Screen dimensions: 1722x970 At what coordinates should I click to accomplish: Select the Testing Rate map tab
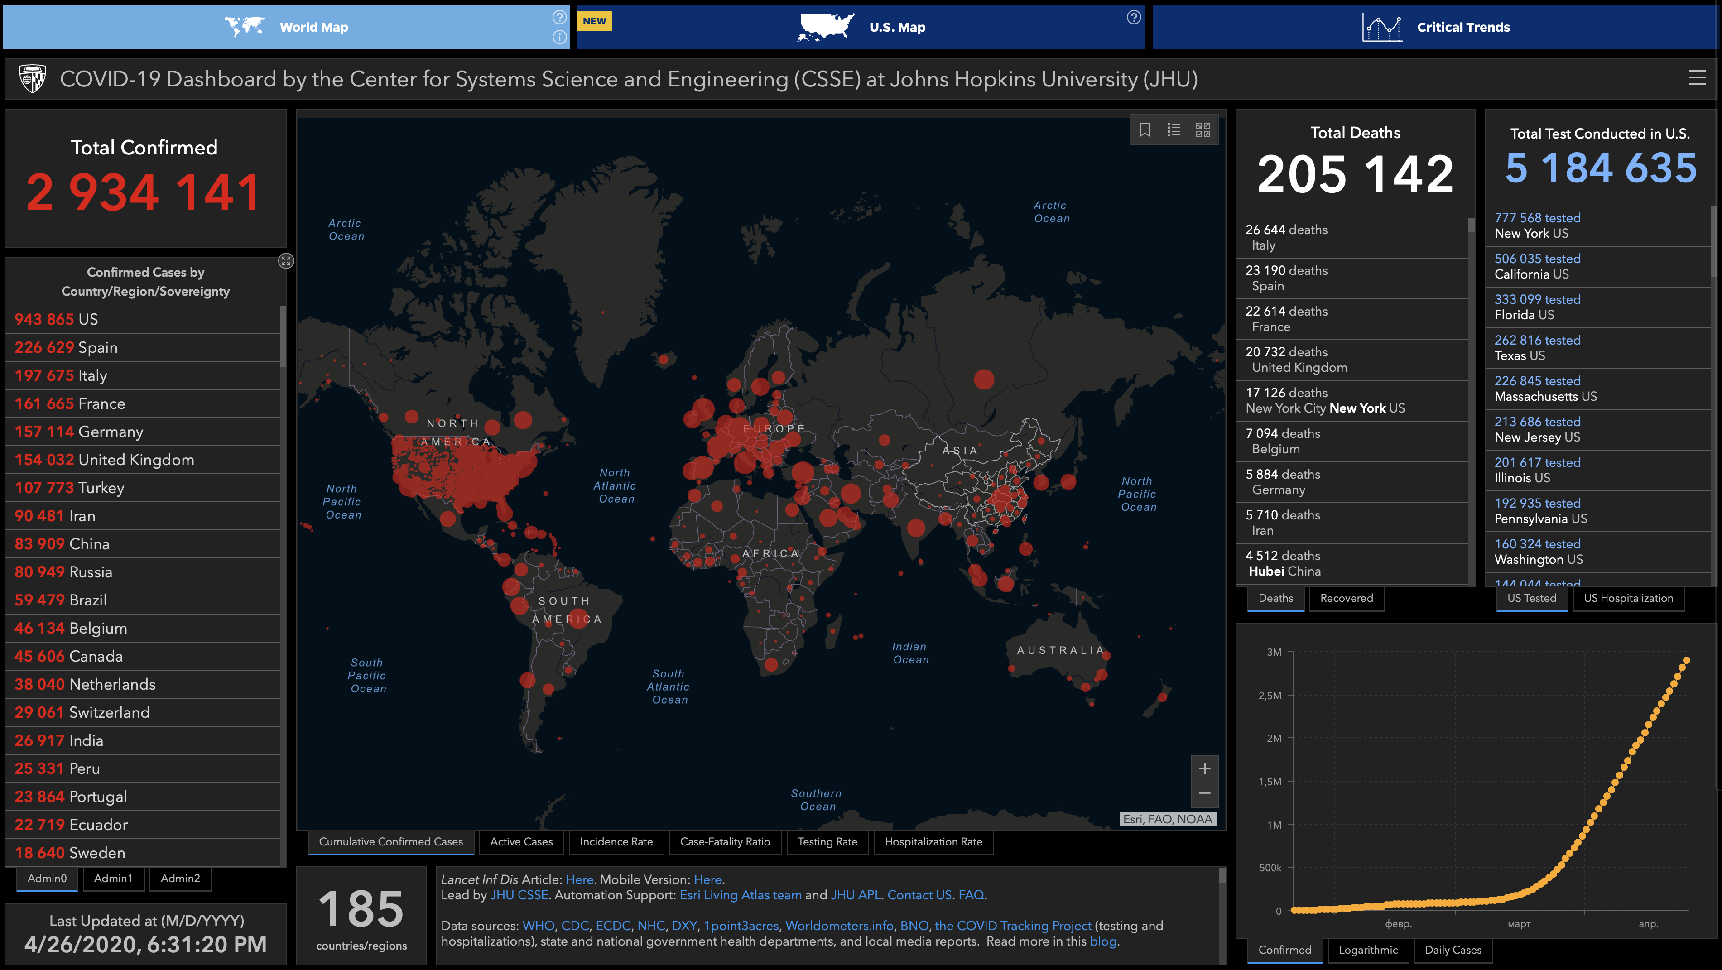coord(827,842)
